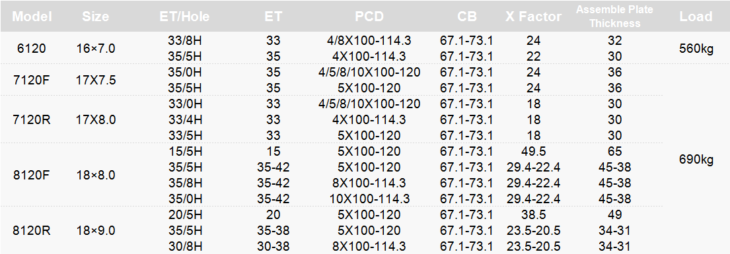The height and width of the screenshot is (254, 730).
Task: Select the Size column header
Action: click(x=95, y=16)
